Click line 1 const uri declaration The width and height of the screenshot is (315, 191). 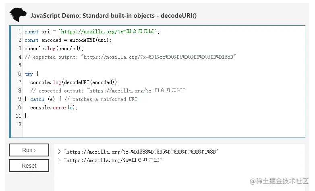click(x=92, y=31)
